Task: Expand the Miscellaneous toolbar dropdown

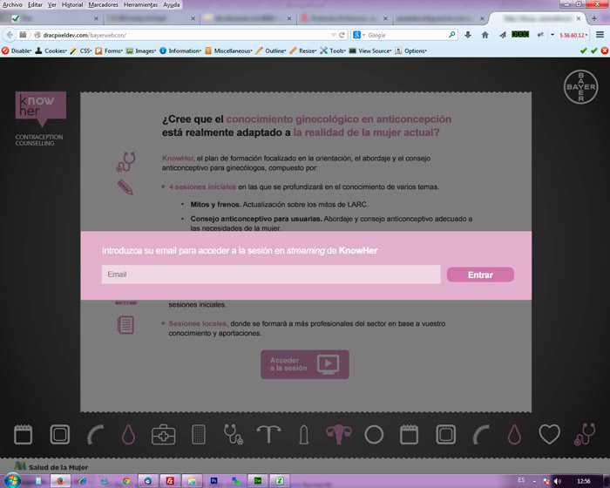Action: pos(228,51)
